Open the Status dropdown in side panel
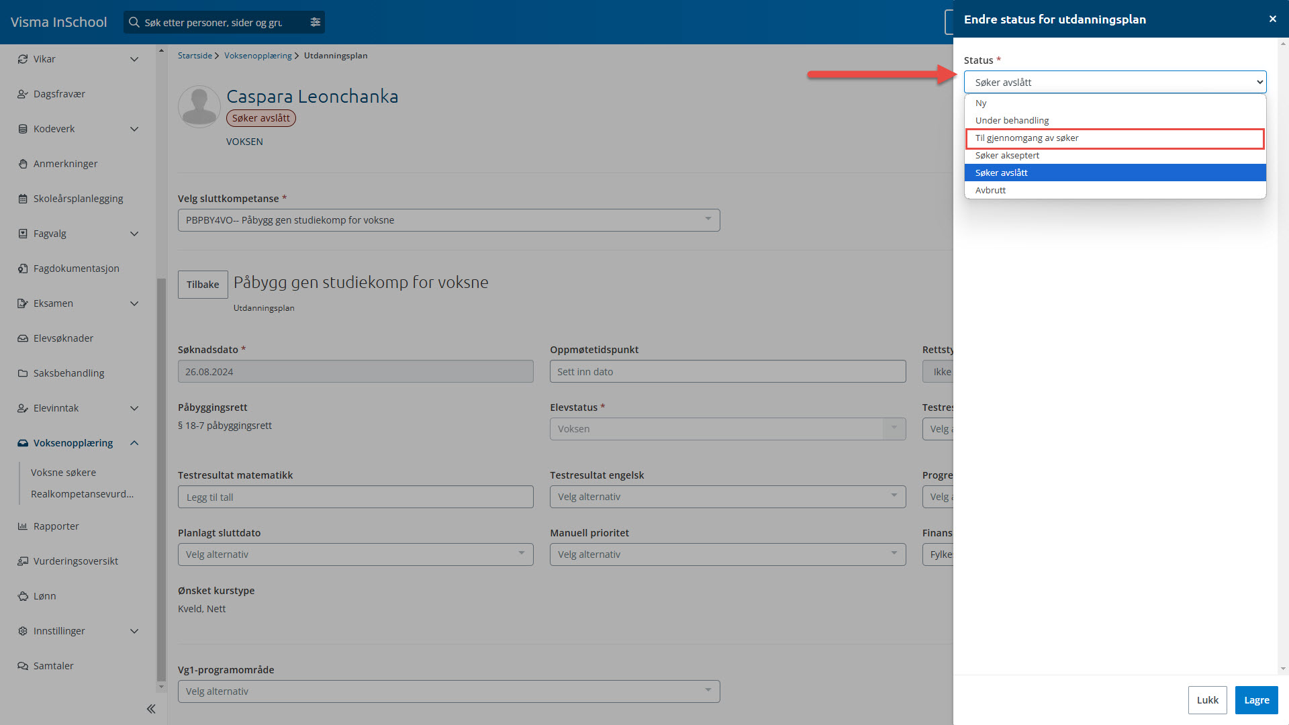Screen dimensions: 1289x725 pos(1115,82)
